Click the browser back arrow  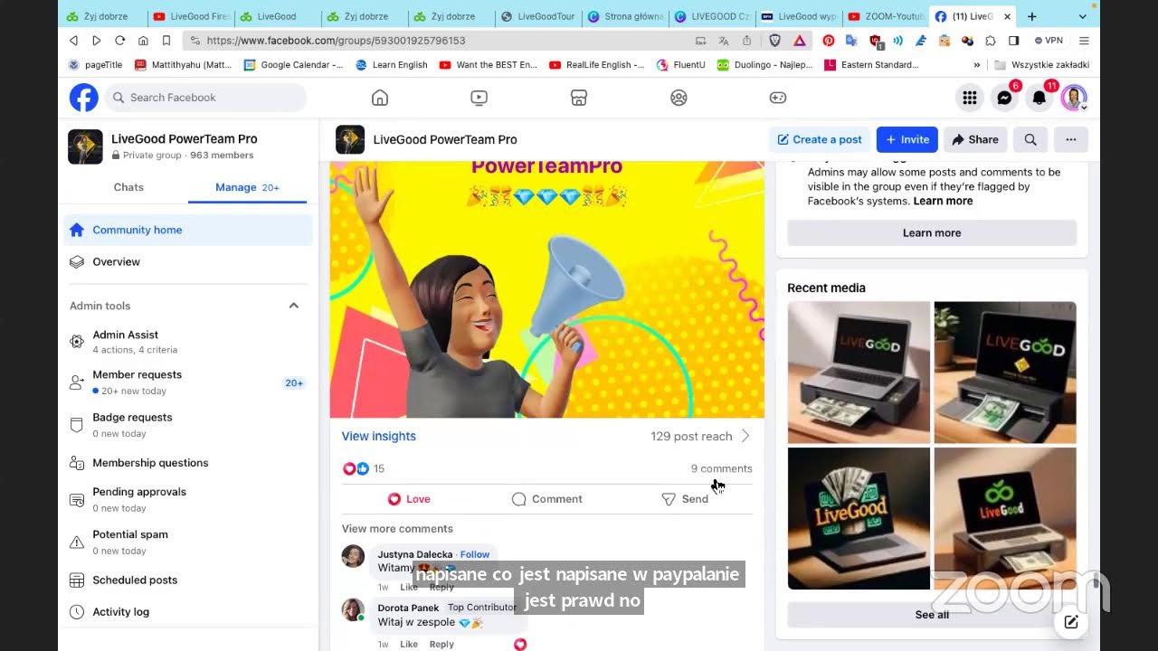pyautogui.click(x=74, y=41)
